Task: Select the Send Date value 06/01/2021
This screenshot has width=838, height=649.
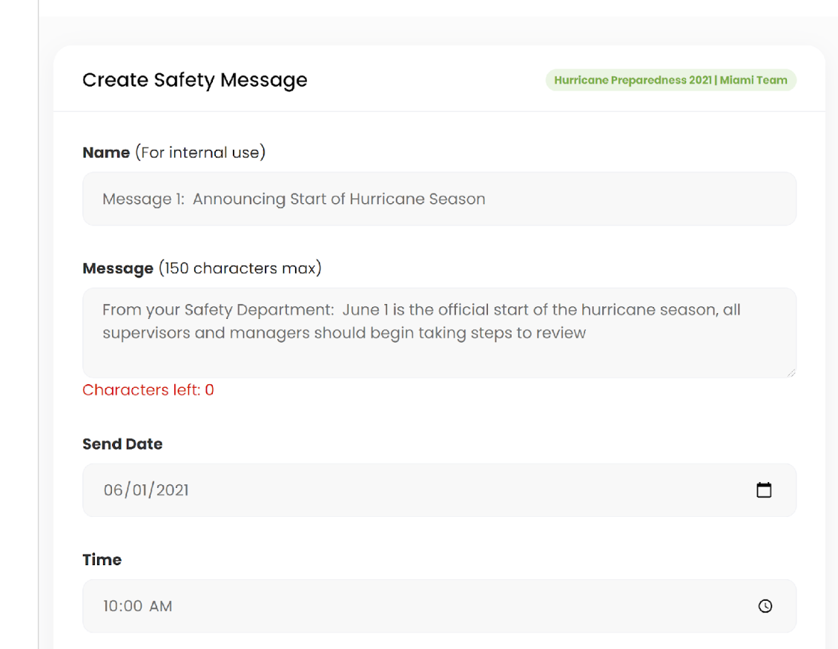Action: (x=146, y=490)
